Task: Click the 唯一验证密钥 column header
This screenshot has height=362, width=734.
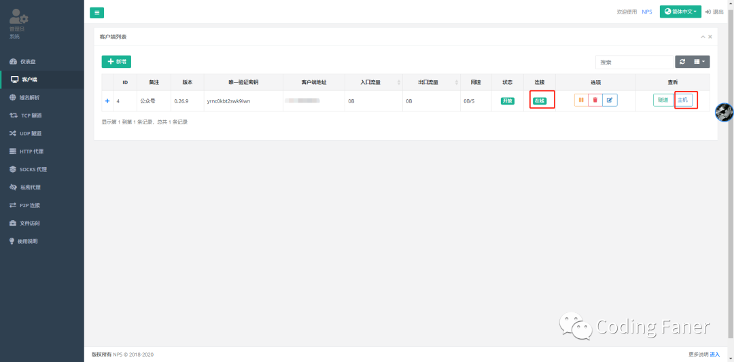Action: coord(243,82)
